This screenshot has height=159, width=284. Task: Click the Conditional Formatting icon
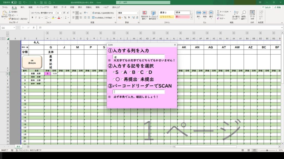144,15
